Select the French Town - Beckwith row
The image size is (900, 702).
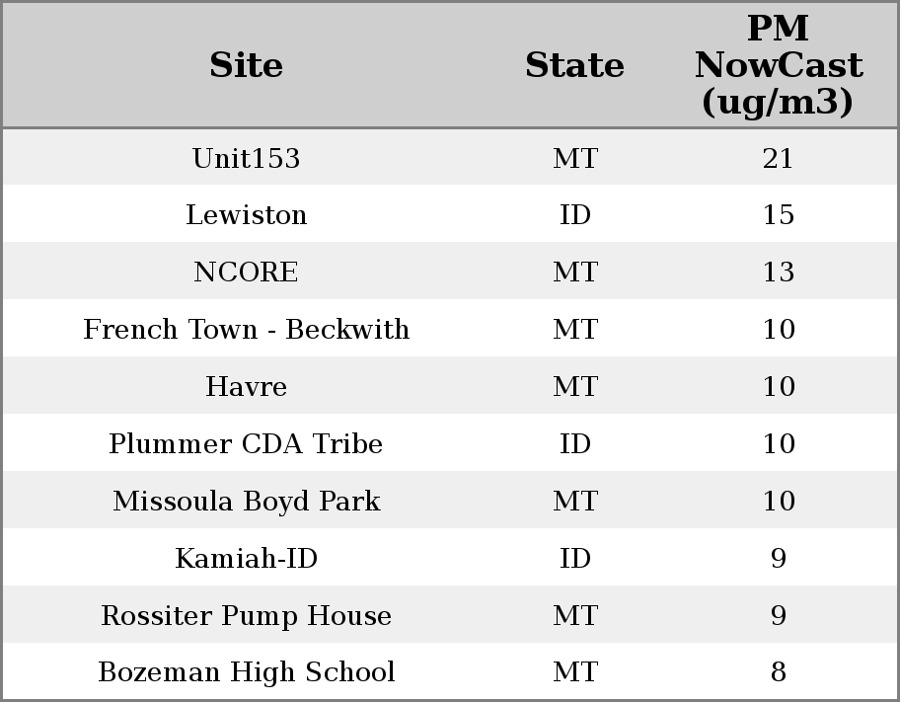[246, 330]
